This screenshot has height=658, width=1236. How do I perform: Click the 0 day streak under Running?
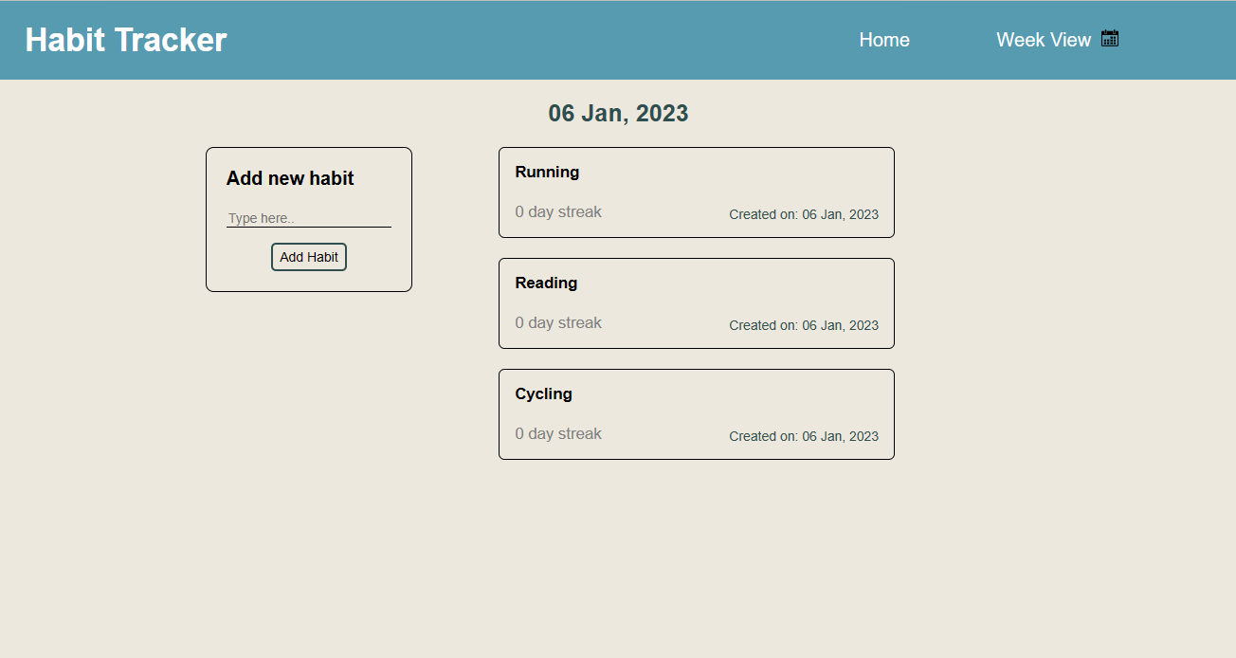(x=558, y=211)
